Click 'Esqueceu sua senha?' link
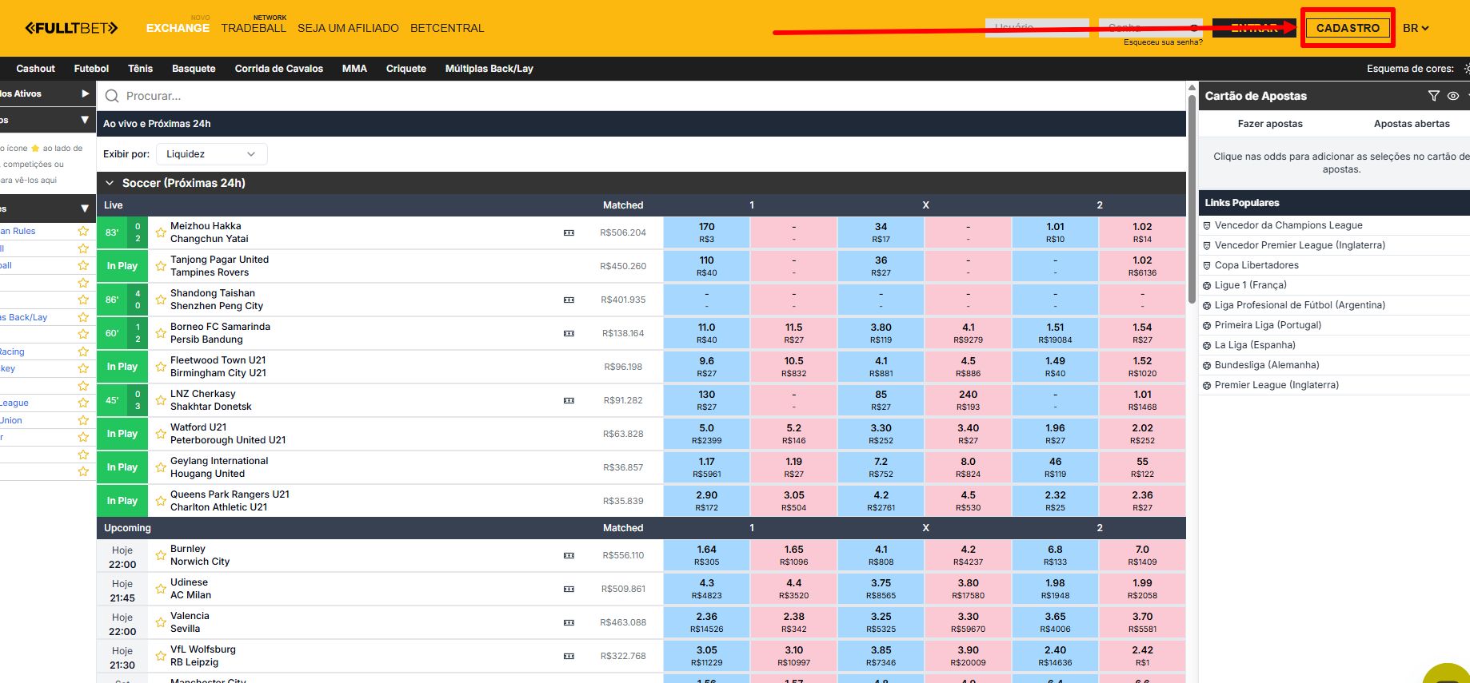Image resolution: width=1470 pixels, height=683 pixels. click(x=1163, y=42)
